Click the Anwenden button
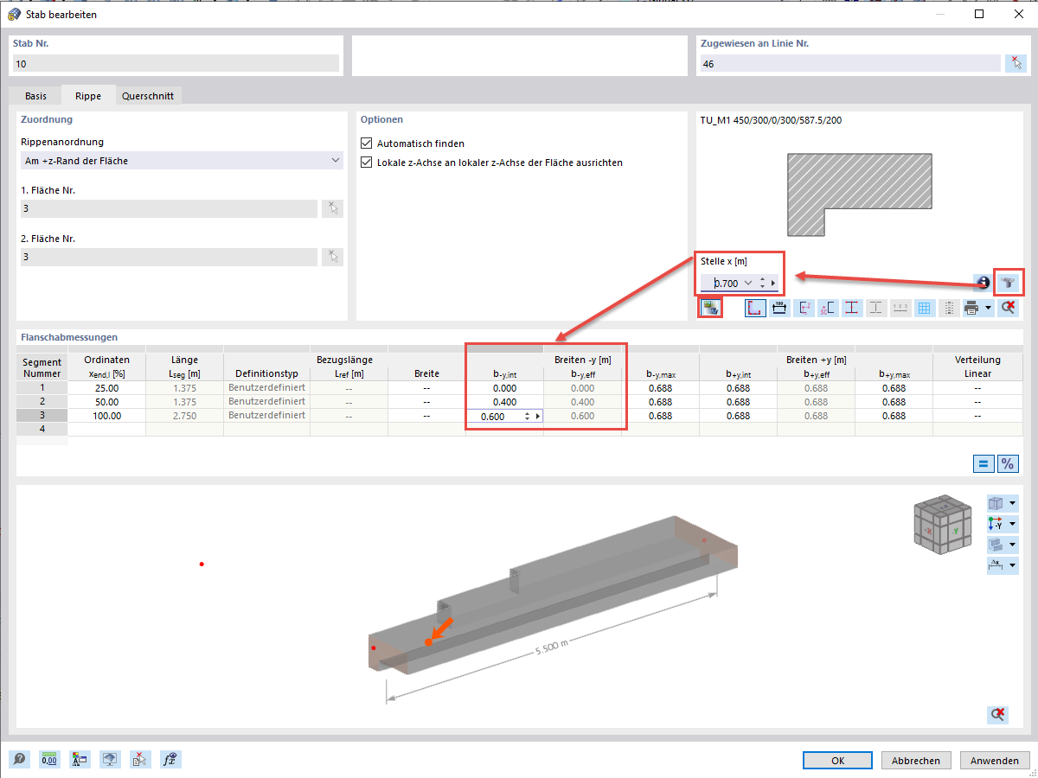The height and width of the screenshot is (778, 1038). tap(995, 760)
